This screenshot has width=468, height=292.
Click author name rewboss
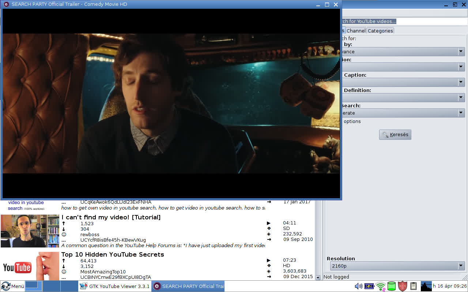coord(90,234)
